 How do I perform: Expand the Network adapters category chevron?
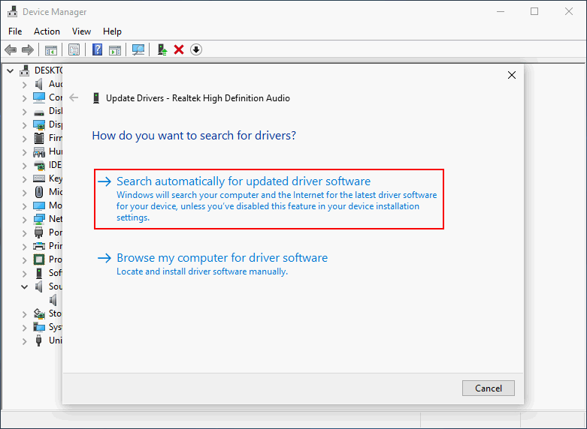[24, 219]
